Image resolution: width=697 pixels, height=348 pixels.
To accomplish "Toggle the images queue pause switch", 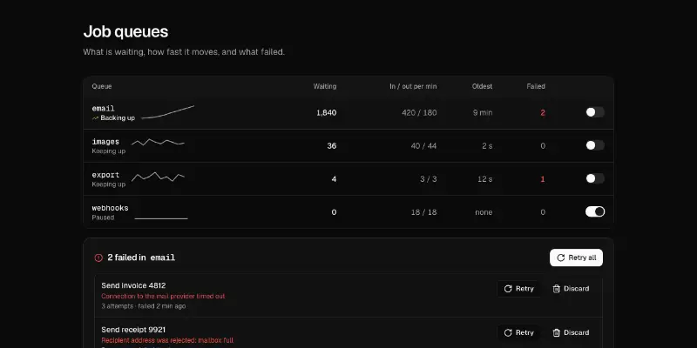I will (595, 145).
